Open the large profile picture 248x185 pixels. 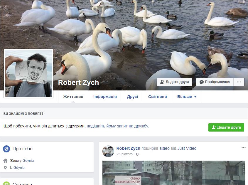pos(28,73)
